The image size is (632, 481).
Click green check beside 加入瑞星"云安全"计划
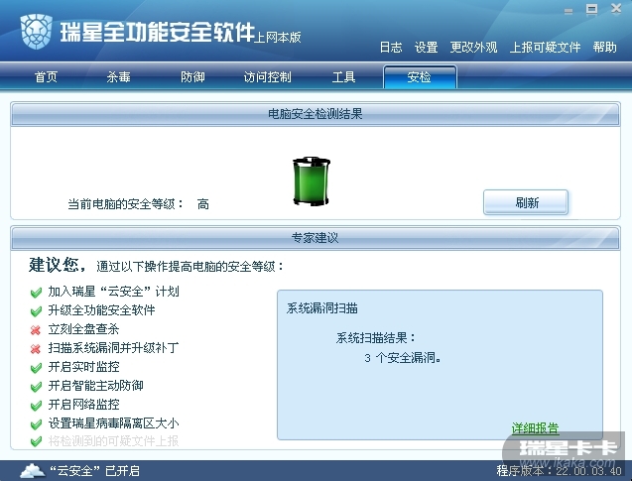pos(36,293)
